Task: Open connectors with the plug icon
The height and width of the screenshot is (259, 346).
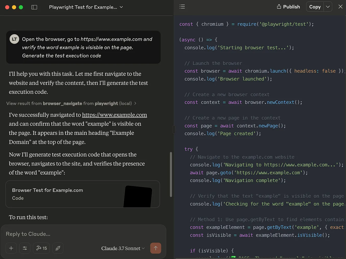Action: [x=58, y=248]
